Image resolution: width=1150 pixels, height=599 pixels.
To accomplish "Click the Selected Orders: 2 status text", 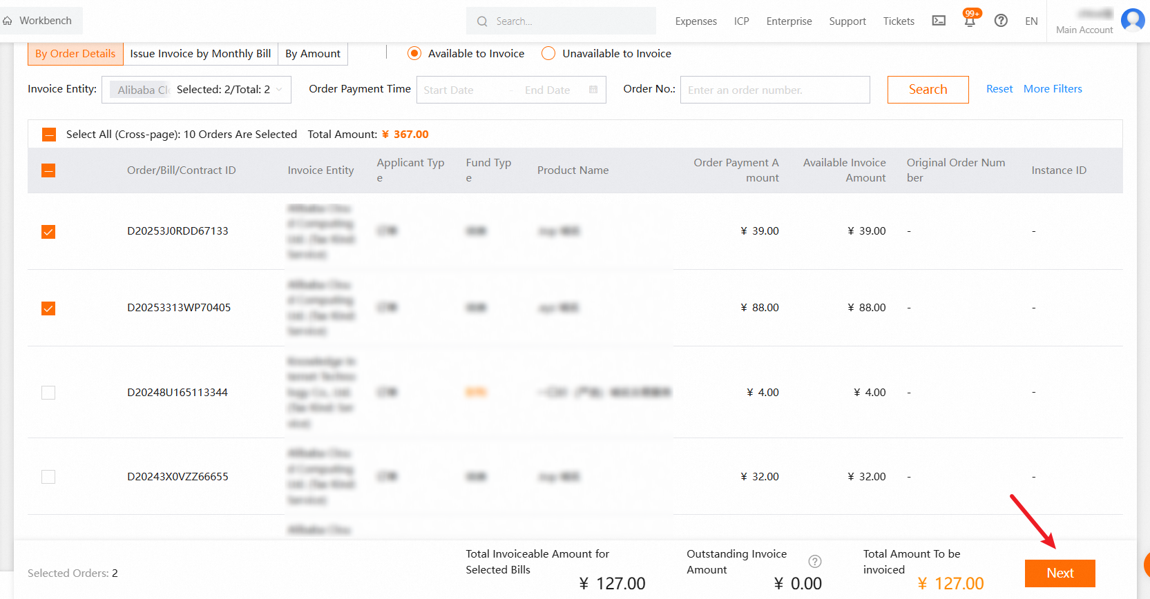I will (73, 573).
